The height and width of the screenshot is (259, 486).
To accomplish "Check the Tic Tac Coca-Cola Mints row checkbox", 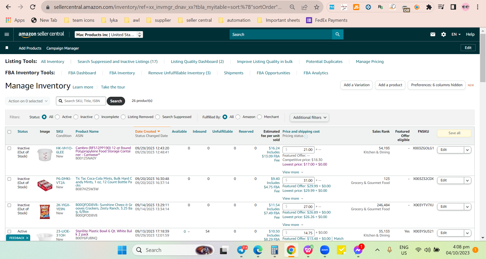I will pos(9,179).
